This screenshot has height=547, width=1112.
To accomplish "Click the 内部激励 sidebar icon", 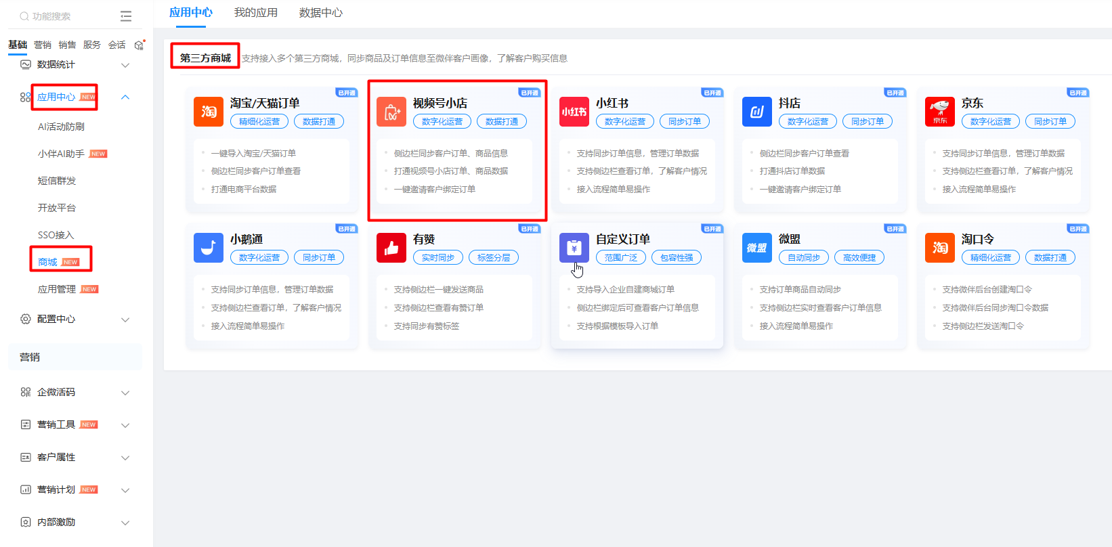I will click(26, 522).
